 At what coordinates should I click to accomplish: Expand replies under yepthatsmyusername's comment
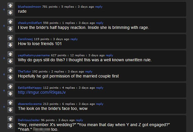coord(4,58)
